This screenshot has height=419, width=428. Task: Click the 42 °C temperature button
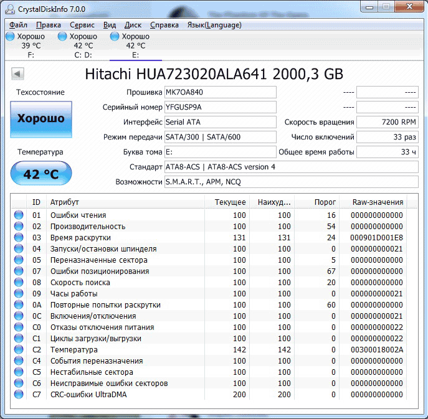tap(41, 174)
